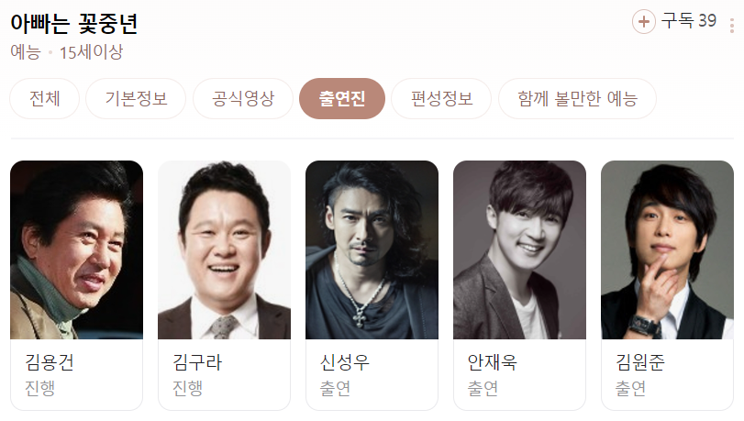Click the cast photo above 안재욱
The width and height of the screenshot is (744, 421).
point(519,249)
